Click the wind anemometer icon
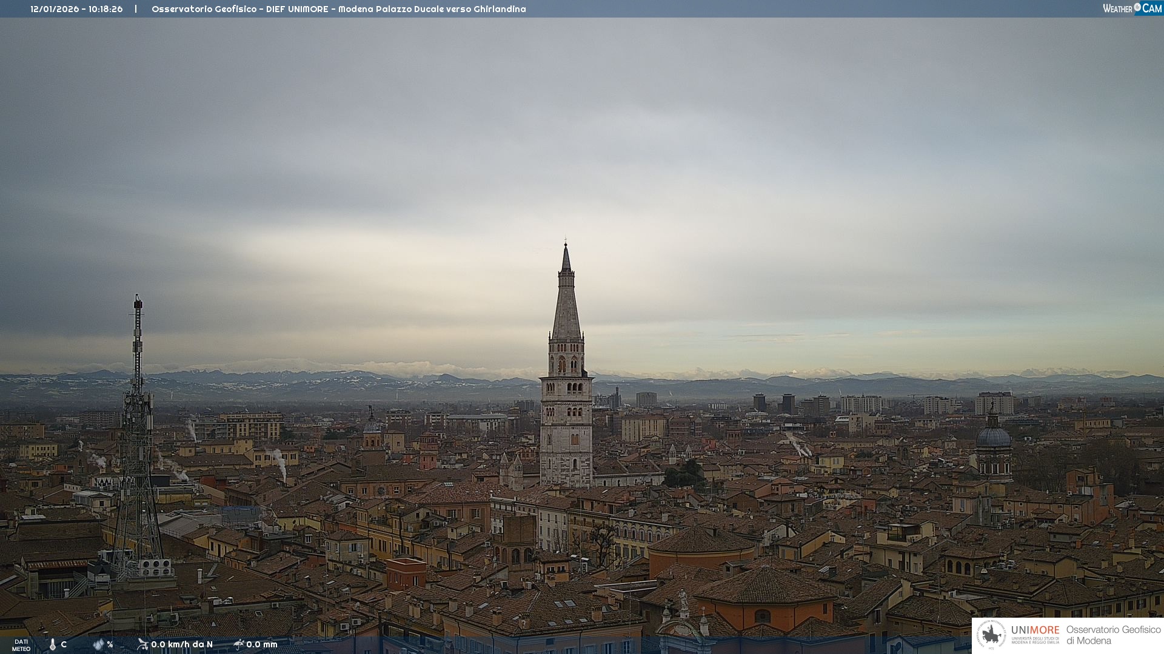This screenshot has width=1164, height=654. [142, 644]
